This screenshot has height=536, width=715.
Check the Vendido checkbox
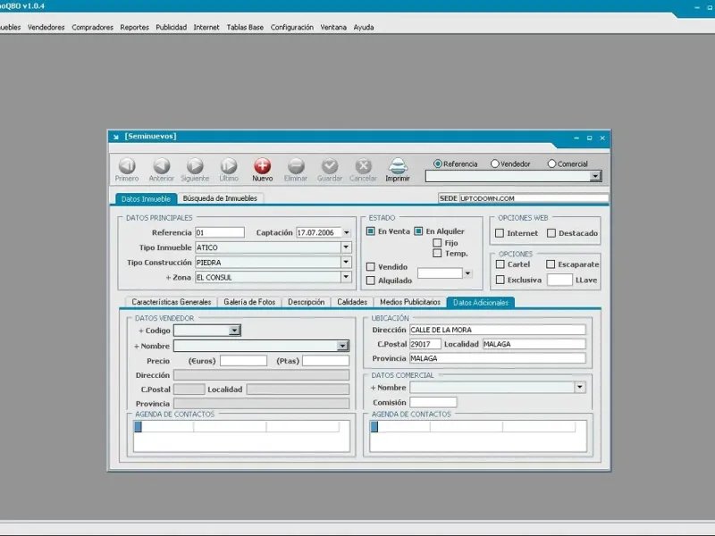[x=371, y=266]
